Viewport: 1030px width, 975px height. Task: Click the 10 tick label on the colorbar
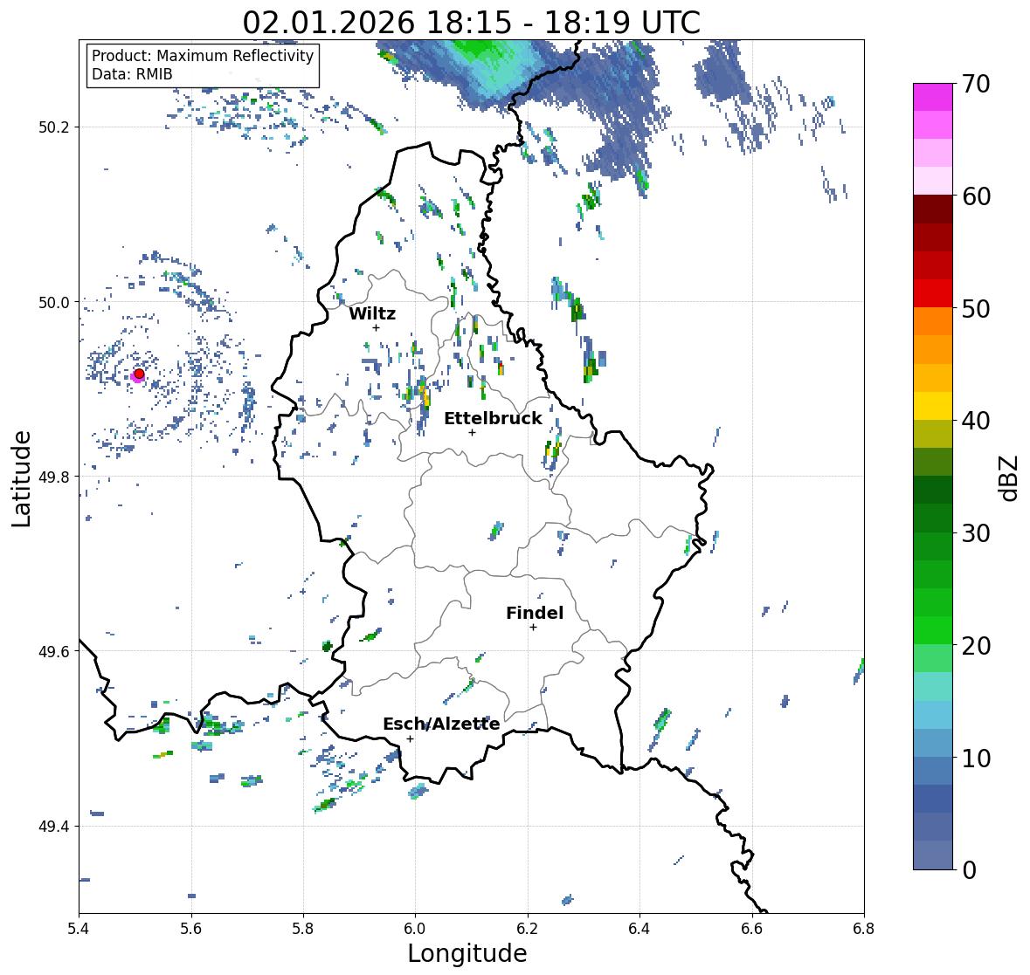pyautogui.click(x=976, y=758)
